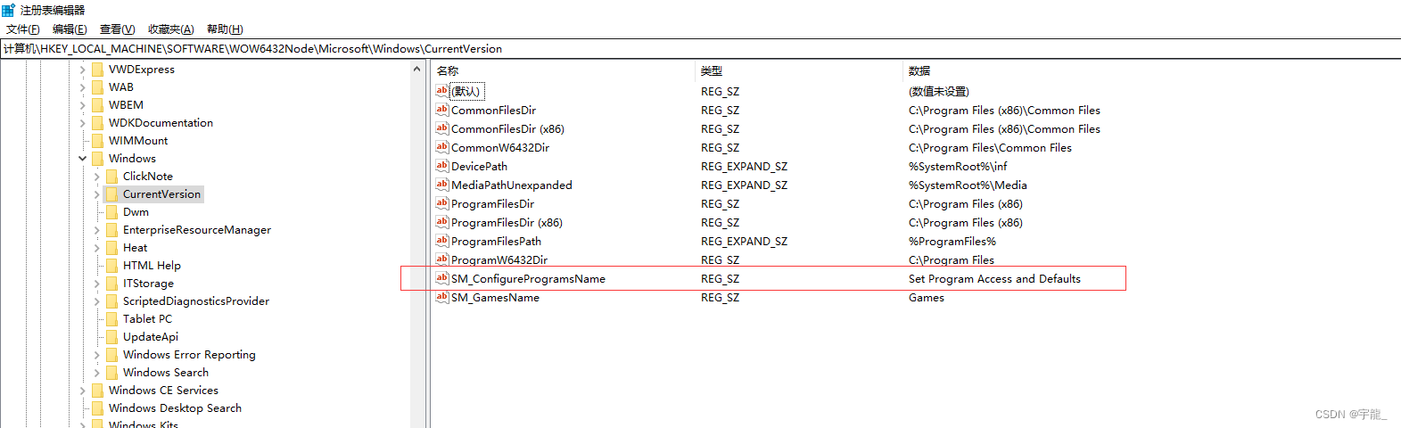The image size is (1401, 428).
Task: Click the Dwm folder icon
Action: [111, 212]
